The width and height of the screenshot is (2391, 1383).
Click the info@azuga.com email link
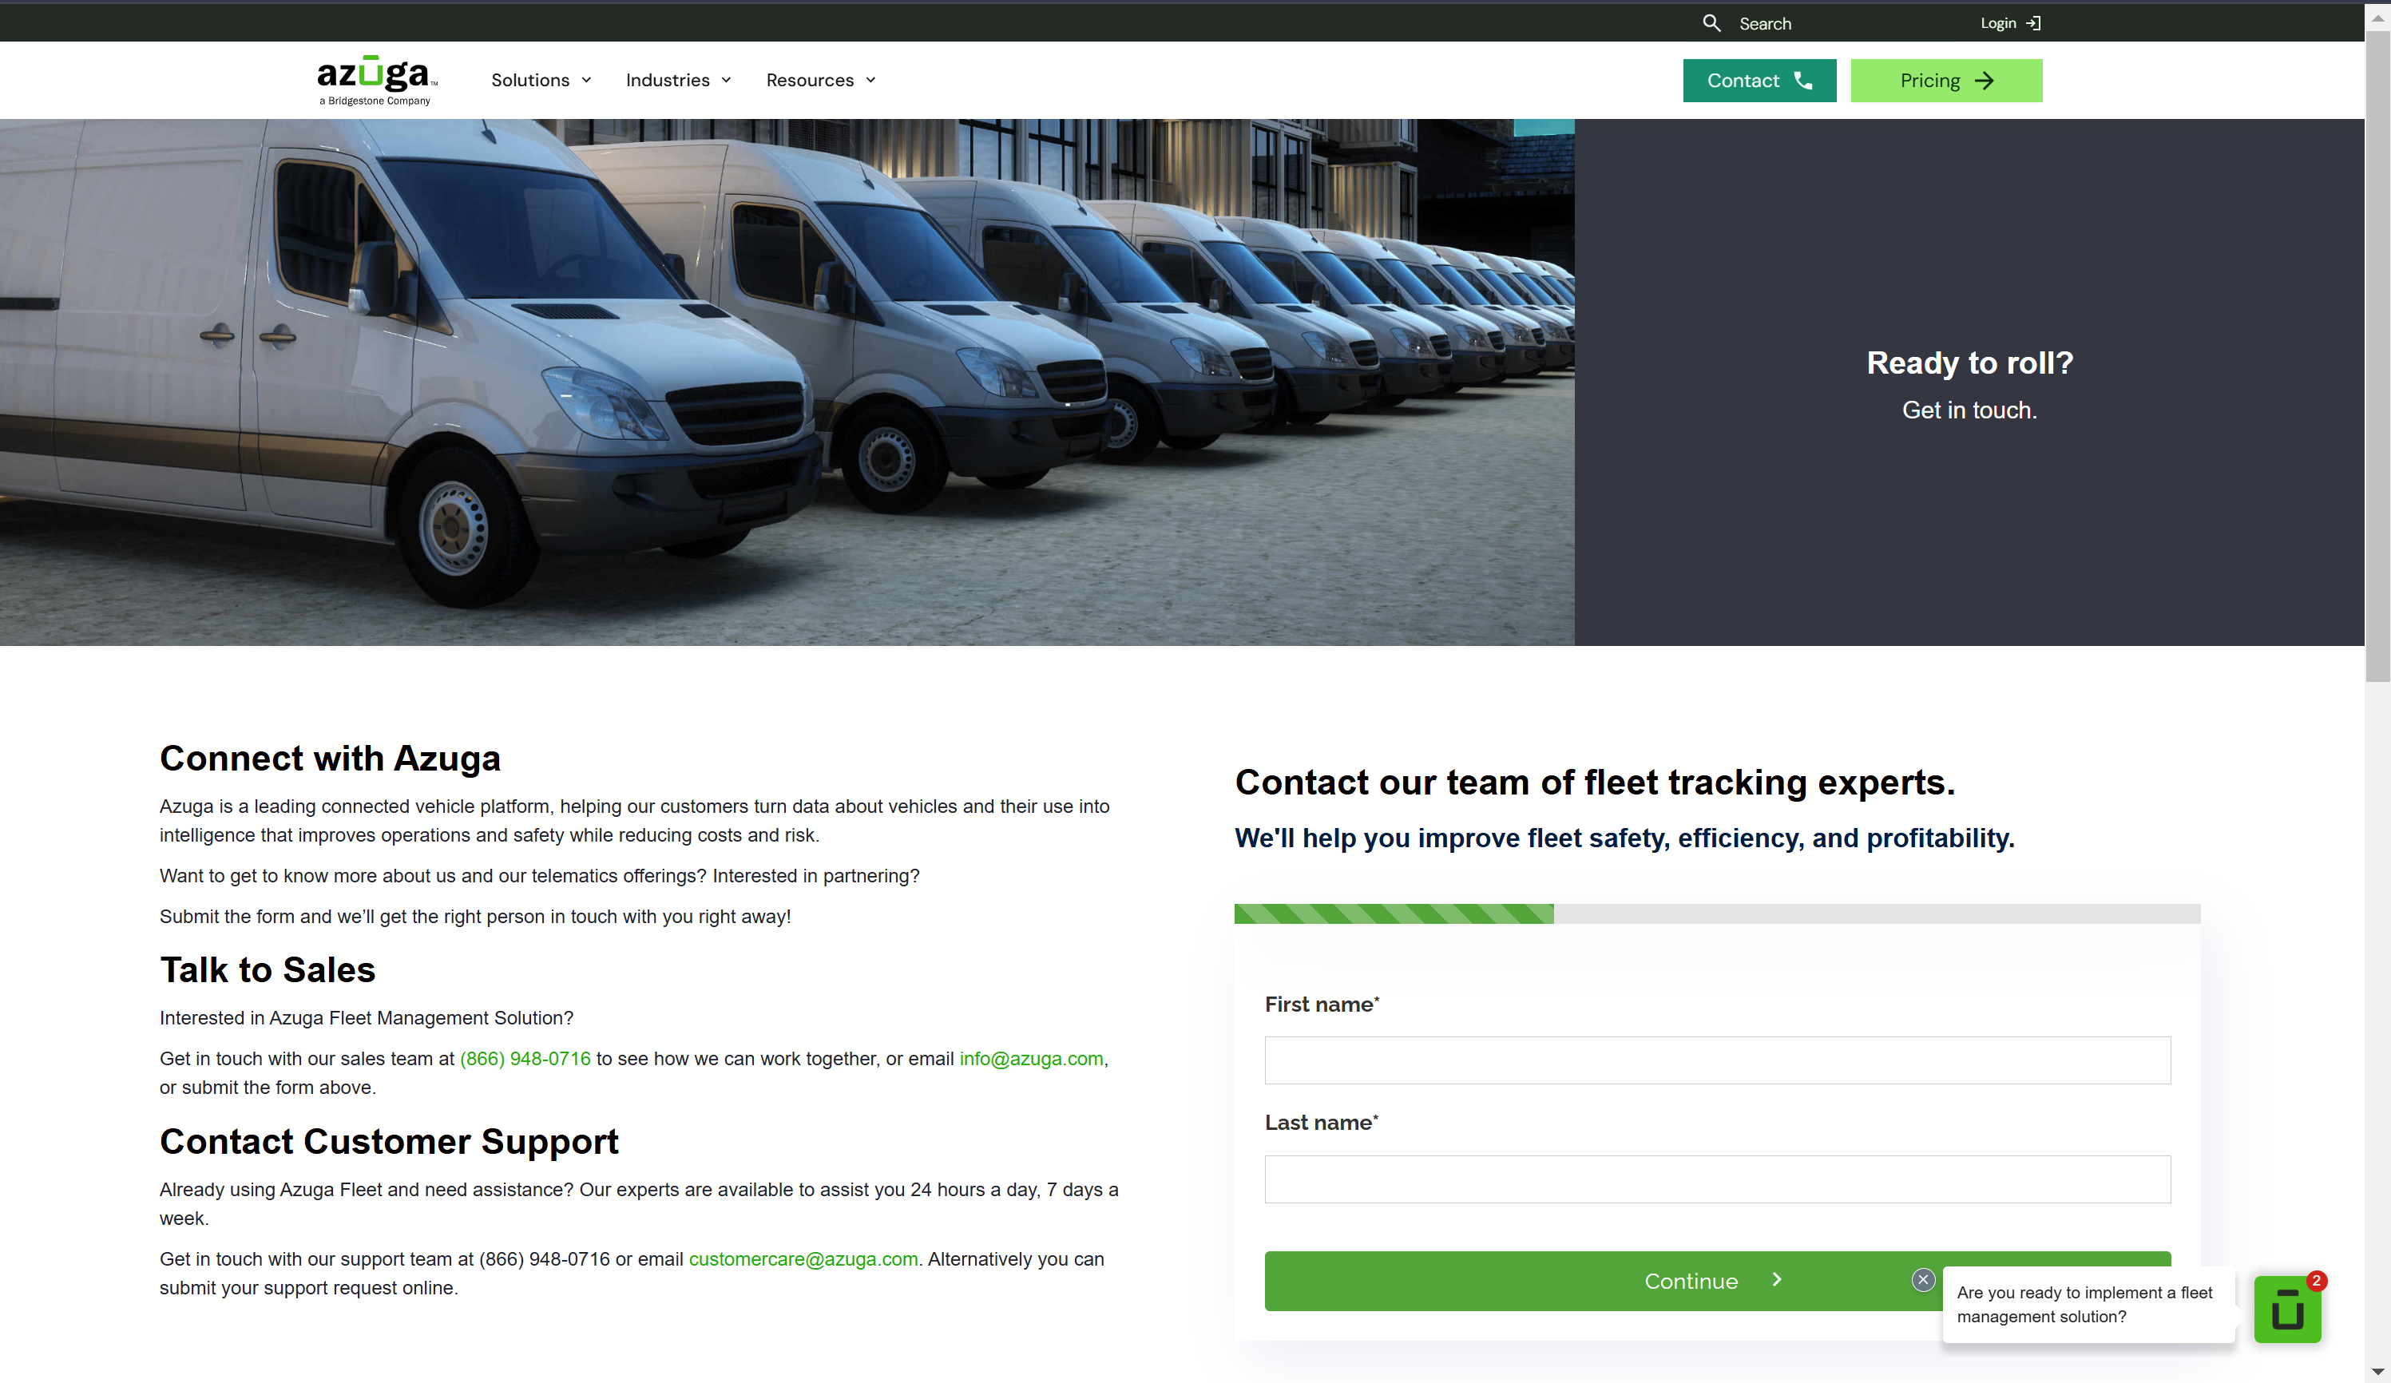1031,1059
